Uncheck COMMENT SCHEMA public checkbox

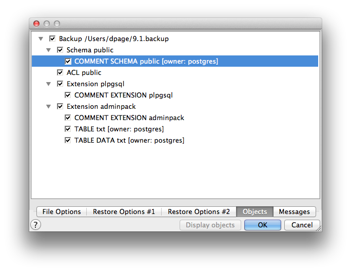tap(68, 62)
